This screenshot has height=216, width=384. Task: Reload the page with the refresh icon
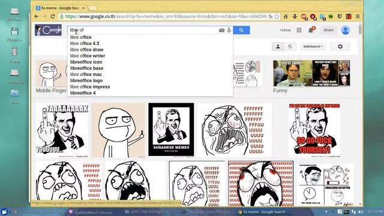click(x=52, y=16)
